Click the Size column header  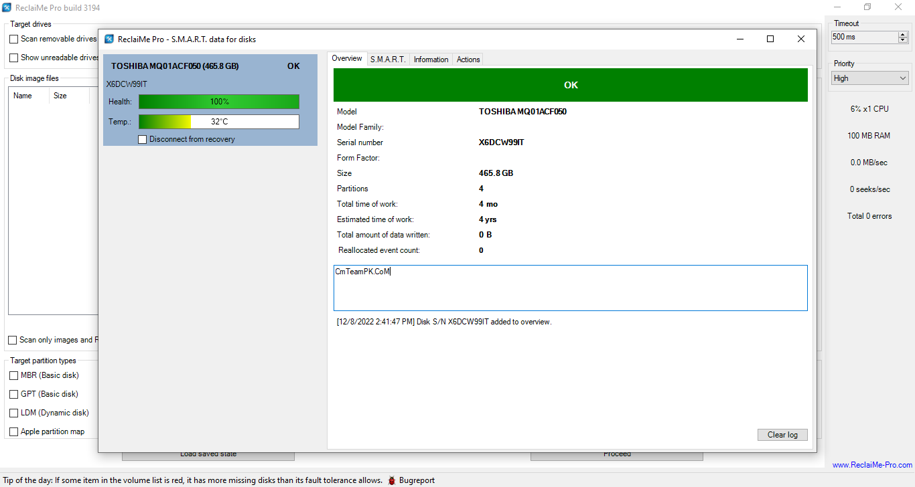pyautogui.click(x=70, y=96)
